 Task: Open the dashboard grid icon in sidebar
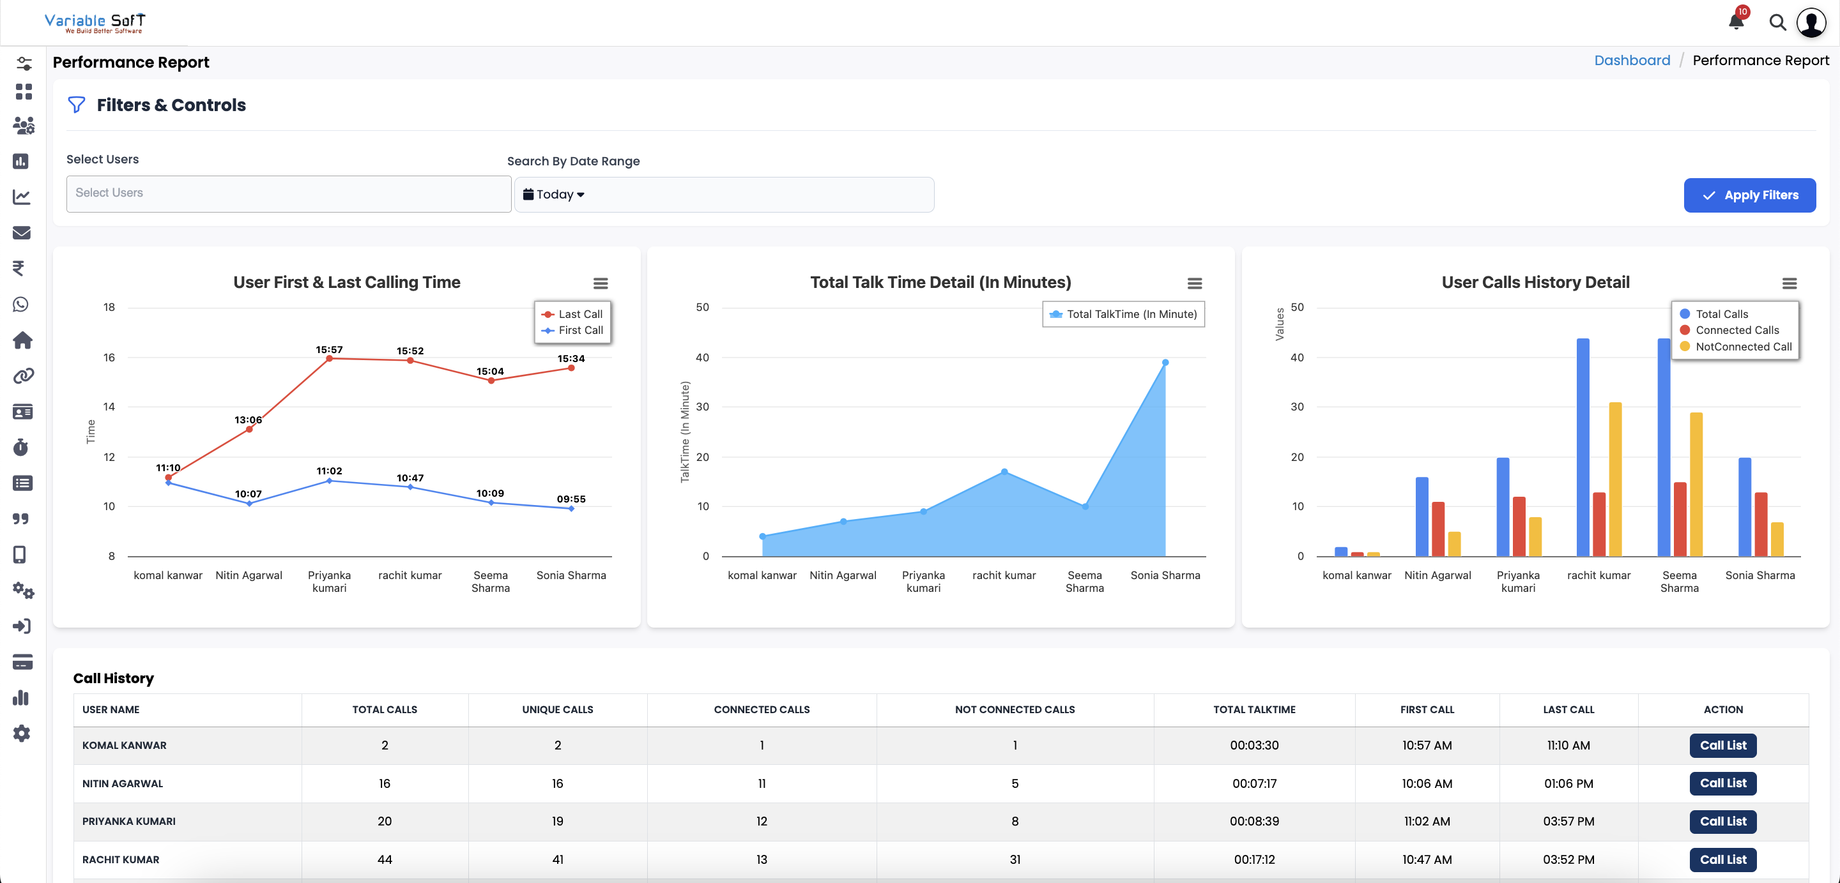pyautogui.click(x=22, y=91)
